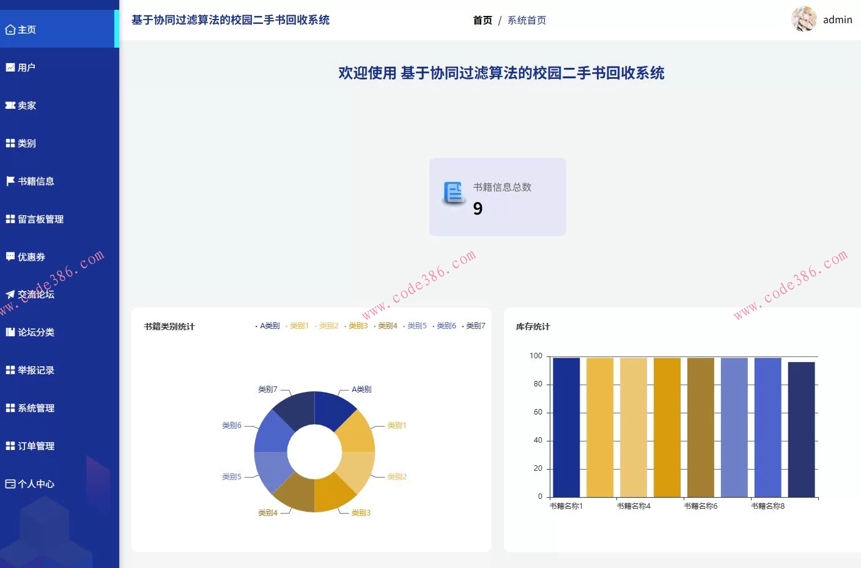Toggle the 类别6 legend item
This screenshot has height=568, width=861.
(x=444, y=326)
